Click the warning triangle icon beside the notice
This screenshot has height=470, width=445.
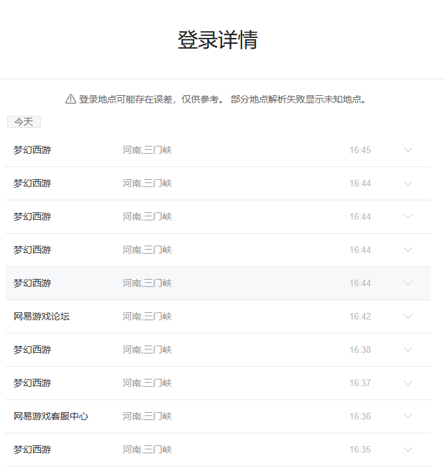pyautogui.click(x=71, y=99)
